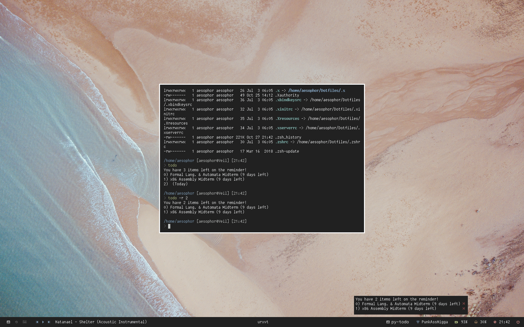Remove Formal Lang. & Automata Midterm reminder

464,304
